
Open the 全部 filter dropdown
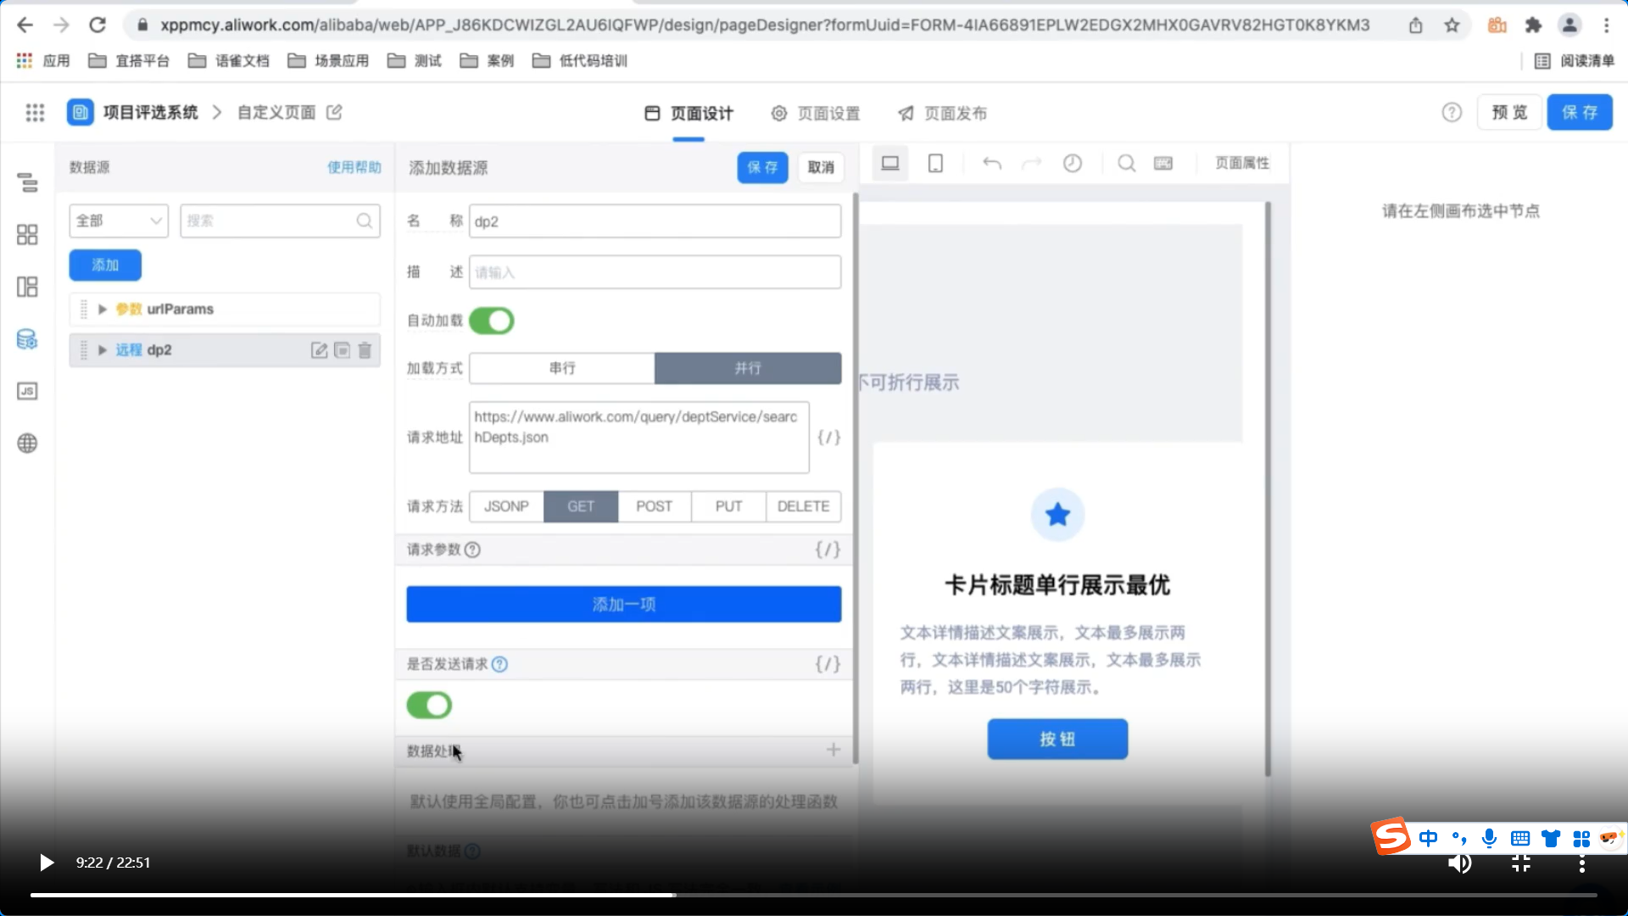click(118, 221)
